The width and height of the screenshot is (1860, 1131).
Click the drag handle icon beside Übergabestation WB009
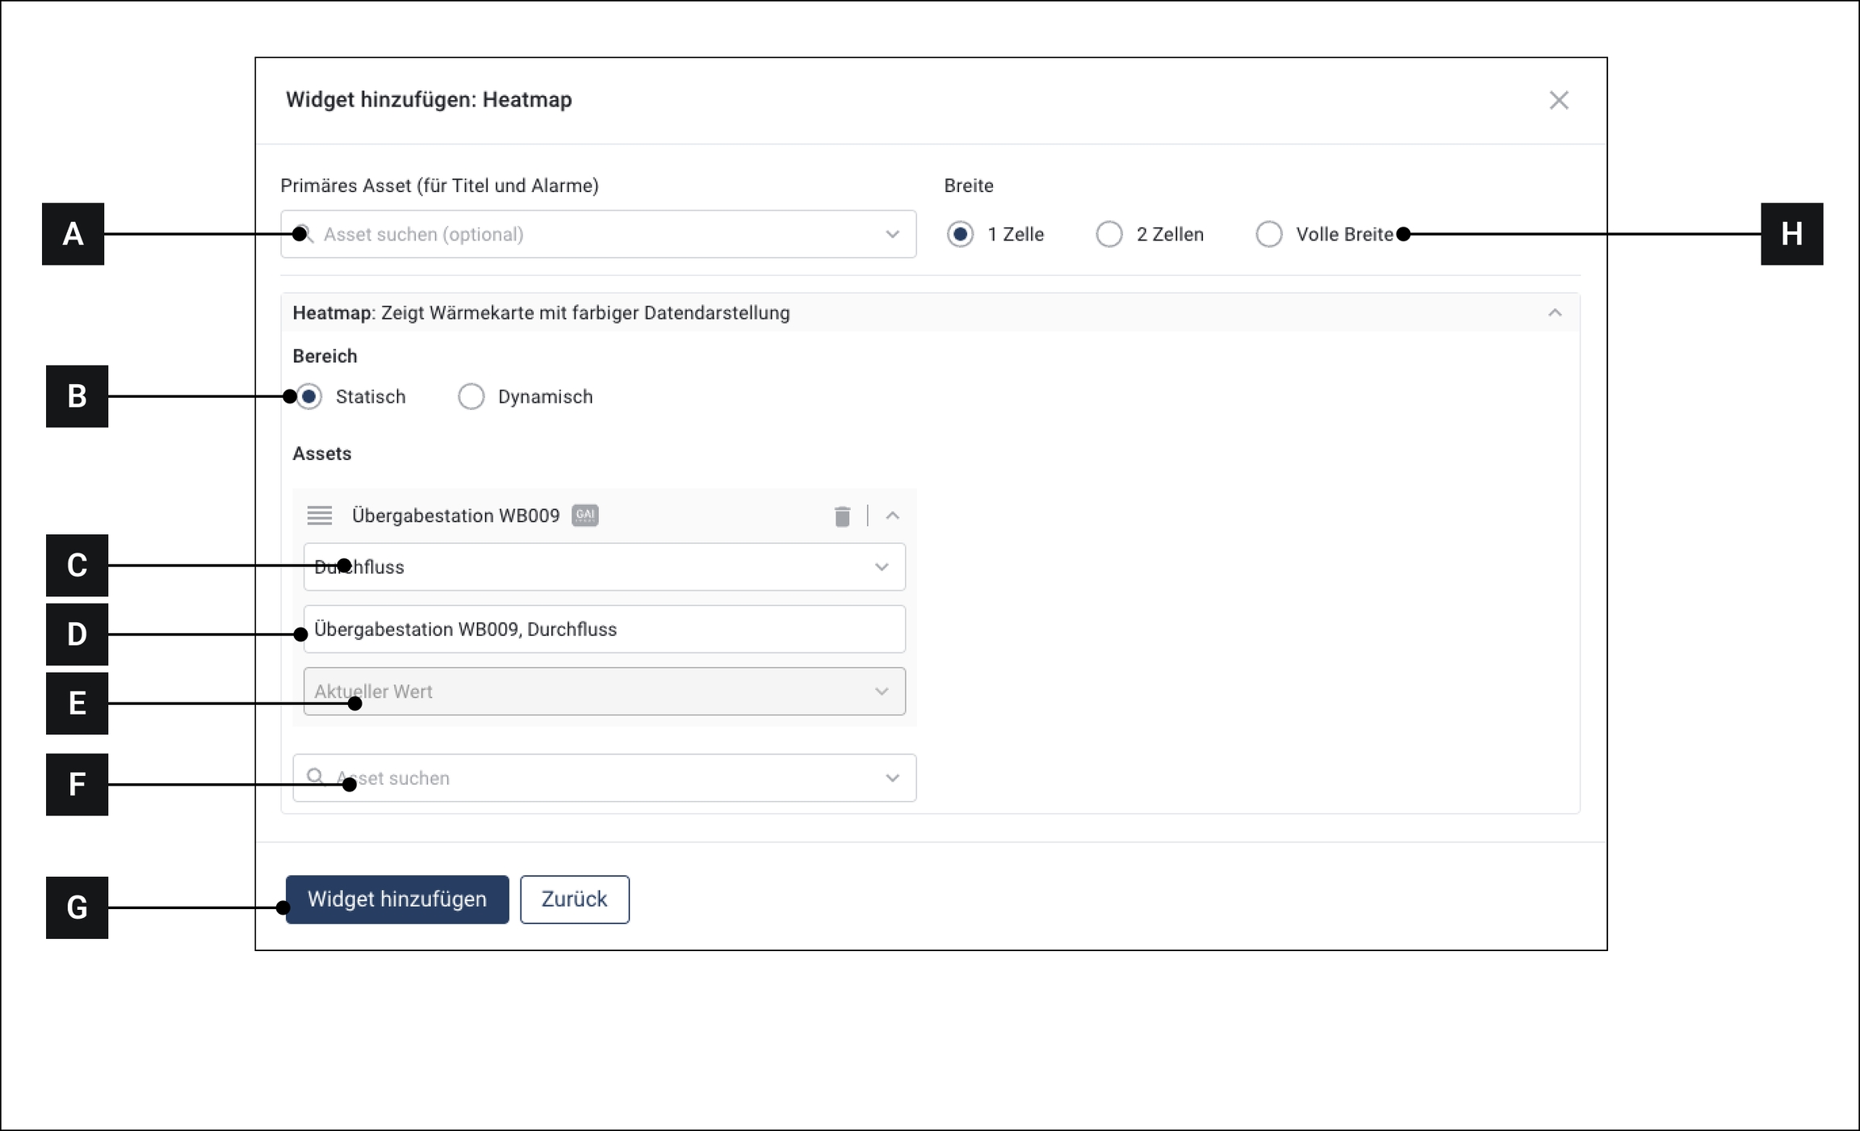[320, 515]
